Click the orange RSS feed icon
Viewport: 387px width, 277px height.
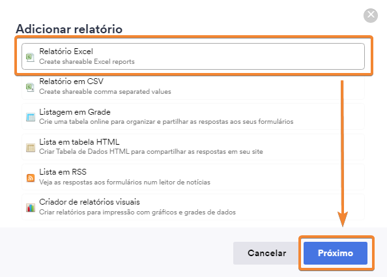(31, 177)
